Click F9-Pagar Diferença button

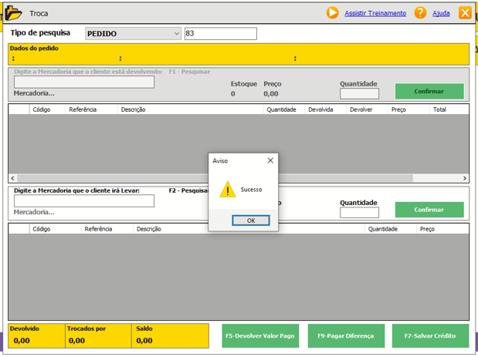point(346,336)
